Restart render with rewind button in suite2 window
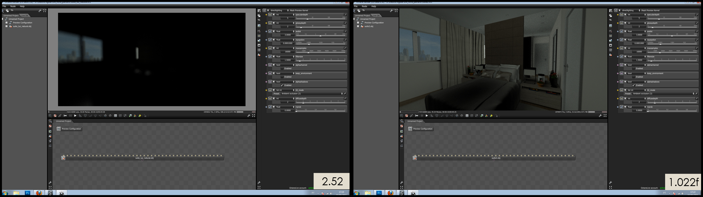The height and width of the screenshot is (197, 703). (417, 116)
